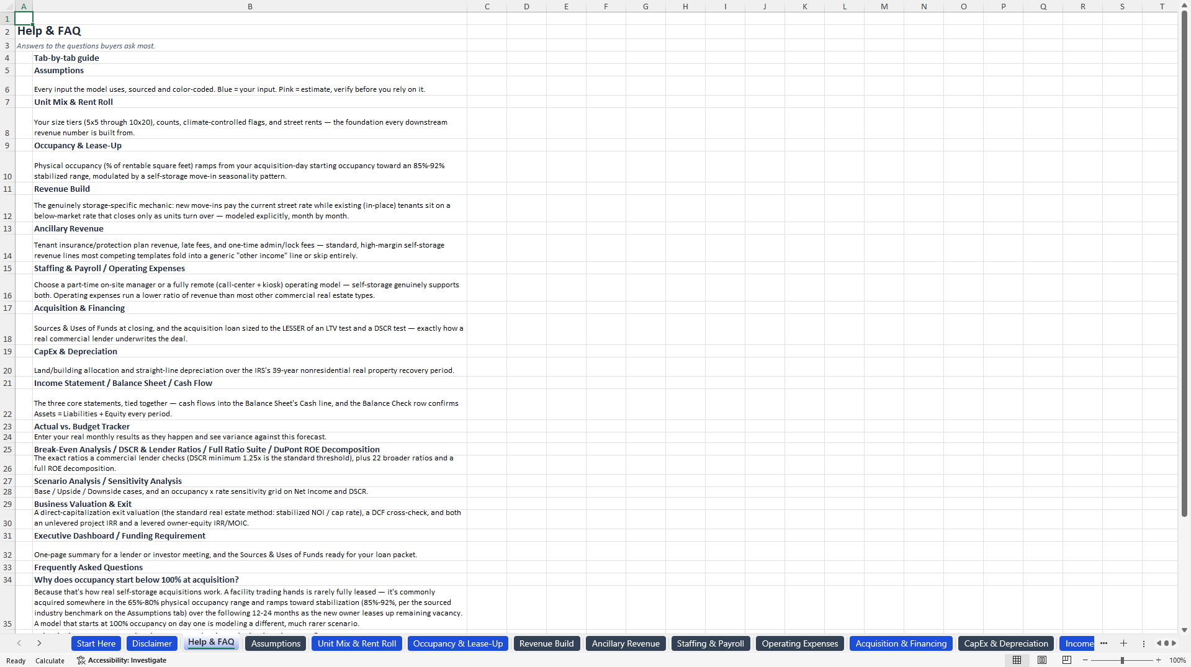1191x667 pixels.
Task: Click the 'Acquisition & Financing' heading in row 17
Action: pos(79,308)
